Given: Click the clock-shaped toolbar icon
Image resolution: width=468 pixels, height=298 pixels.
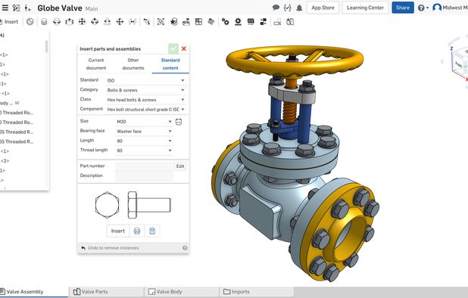Looking at the screenshot, I should 30,22.
